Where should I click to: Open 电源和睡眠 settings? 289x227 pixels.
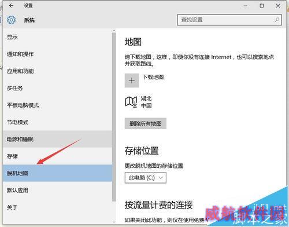57,139
